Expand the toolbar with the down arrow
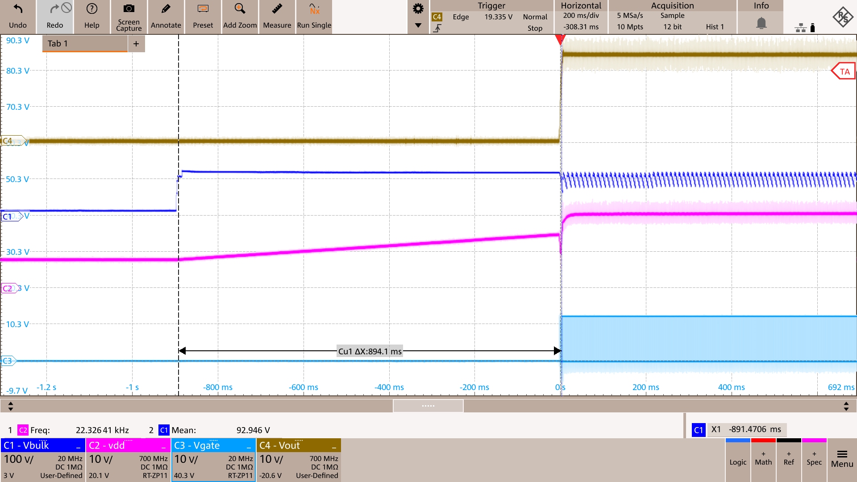 [x=418, y=26]
